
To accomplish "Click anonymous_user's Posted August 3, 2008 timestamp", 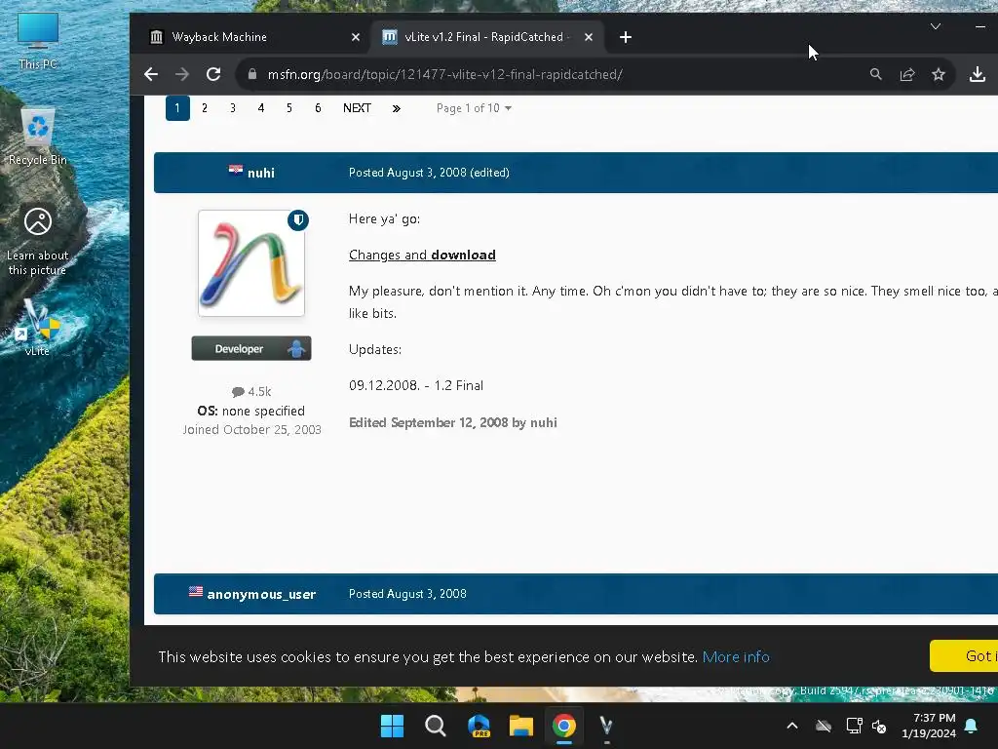I will [407, 594].
